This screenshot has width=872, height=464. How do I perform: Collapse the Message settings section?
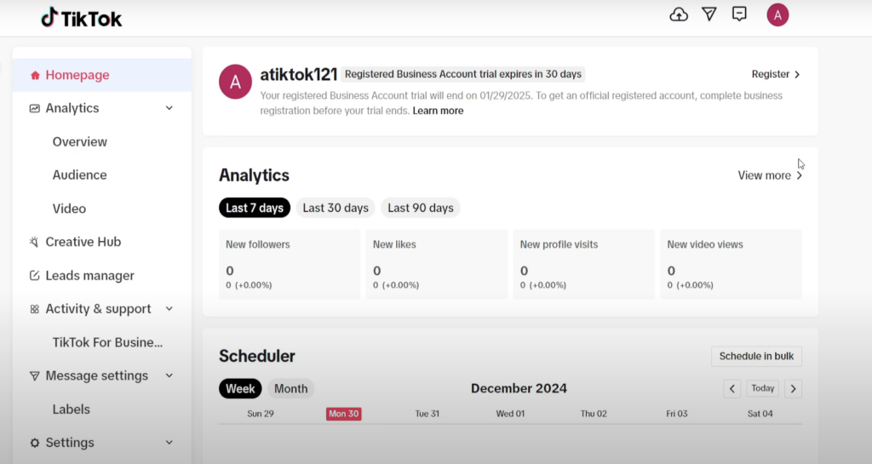[169, 375]
